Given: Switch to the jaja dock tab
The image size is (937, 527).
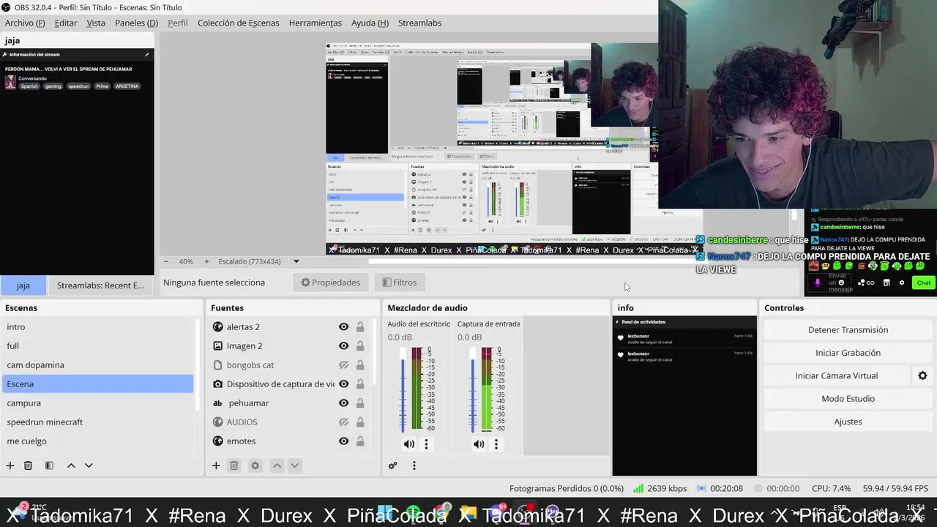Looking at the screenshot, I should [x=23, y=285].
